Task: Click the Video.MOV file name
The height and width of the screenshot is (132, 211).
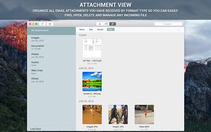Action: 144,127
